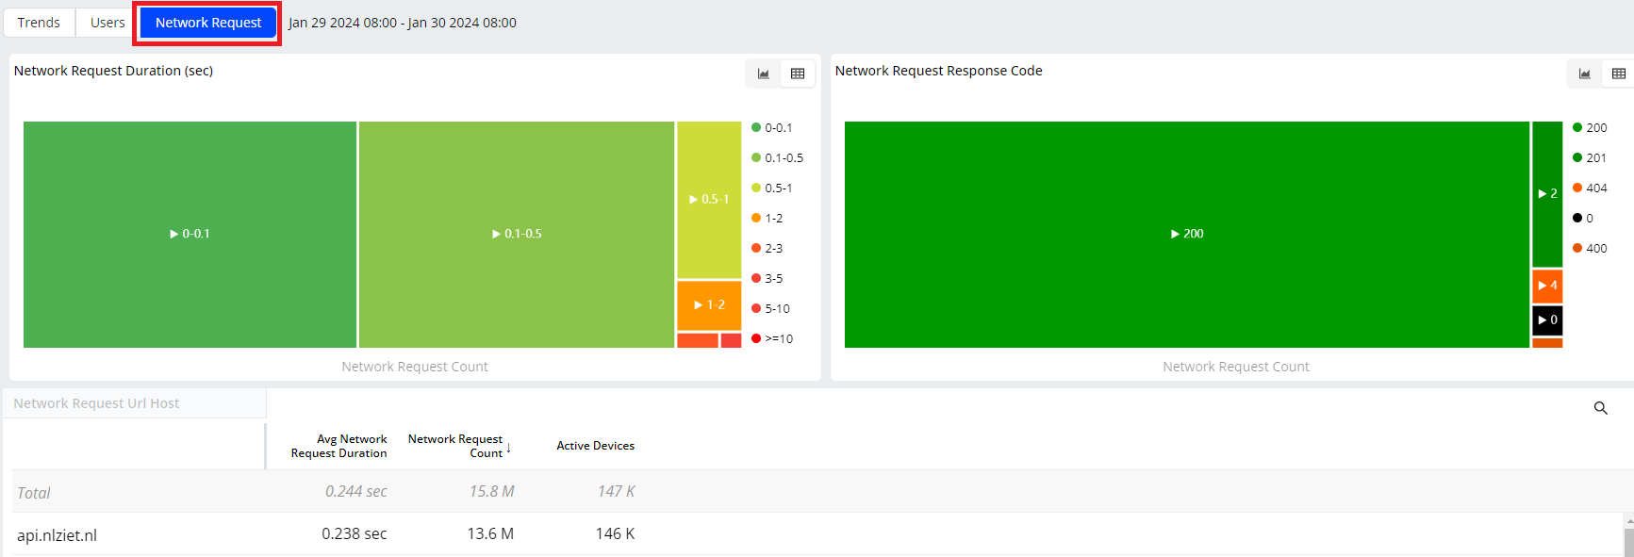Screen dimensions: 1634x557
Task: Open search in the Url Host table
Action: (1600, 408)
